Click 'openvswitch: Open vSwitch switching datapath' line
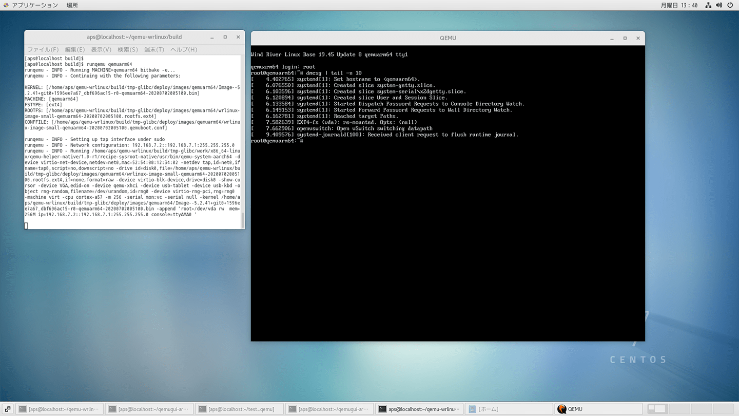The height and width of the screenshot is (416, 739). (x=342, y=128)
